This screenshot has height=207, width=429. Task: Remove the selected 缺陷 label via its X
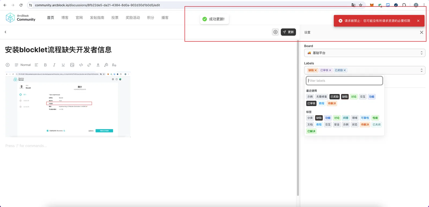coord(316,70)
